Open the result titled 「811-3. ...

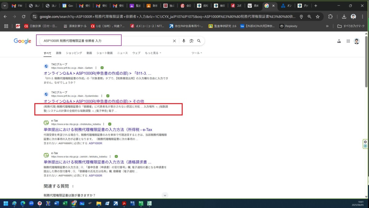pos(97,74)
